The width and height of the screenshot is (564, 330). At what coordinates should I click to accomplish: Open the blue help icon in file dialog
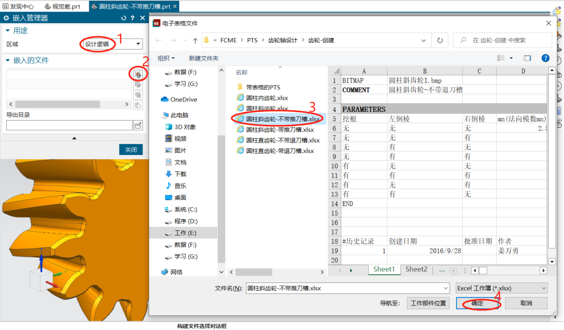click(545, 58)
